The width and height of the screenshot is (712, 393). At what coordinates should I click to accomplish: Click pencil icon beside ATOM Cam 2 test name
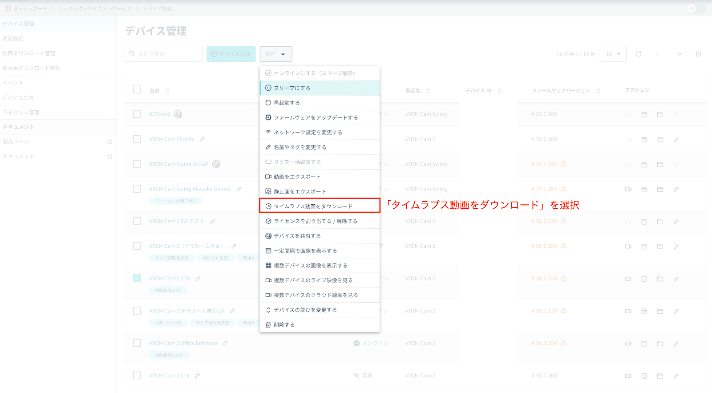197,376
